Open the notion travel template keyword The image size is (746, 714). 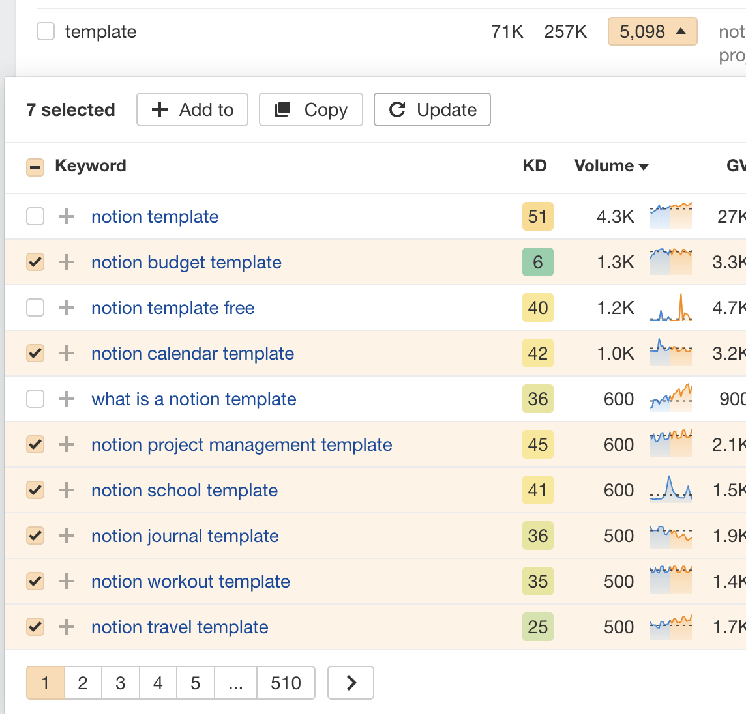[x=179, y=627]
